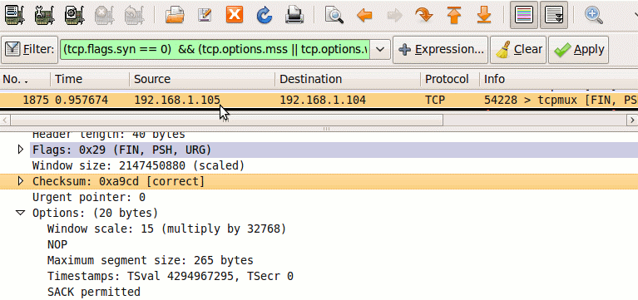Sort by Protocol column header
The width and height of the screenshot is (638, 300).
pos(450,79)
